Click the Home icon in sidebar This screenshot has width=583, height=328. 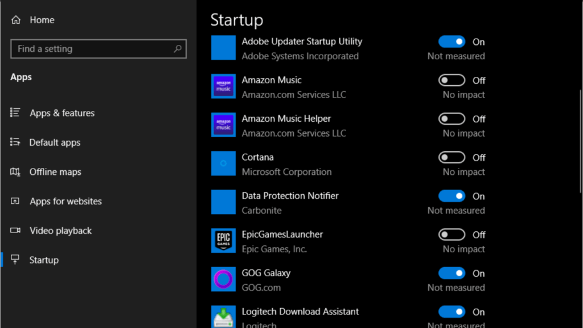click(x=15, y=20)
